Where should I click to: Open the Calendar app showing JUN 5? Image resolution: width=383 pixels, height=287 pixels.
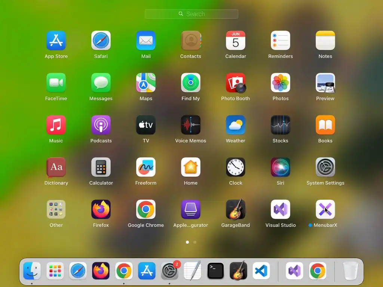[236, 40]
